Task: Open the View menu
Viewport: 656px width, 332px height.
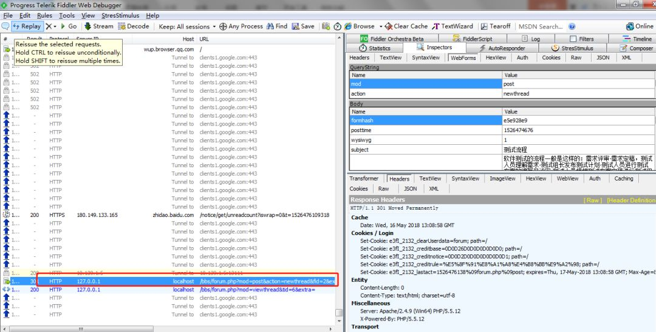Action: click(x=88, y=15)
